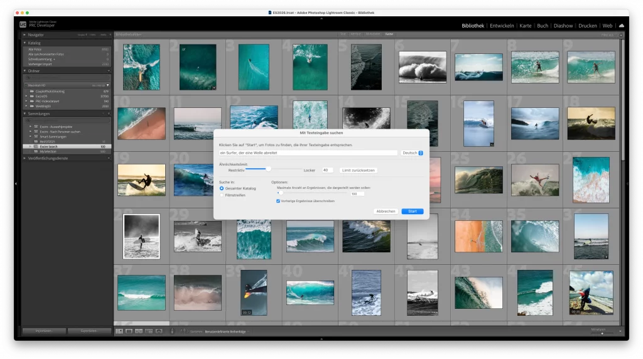Switch to loupe view in bottom toolbar
This screenshot has width=643, height=359.
[x=129, y=331]
